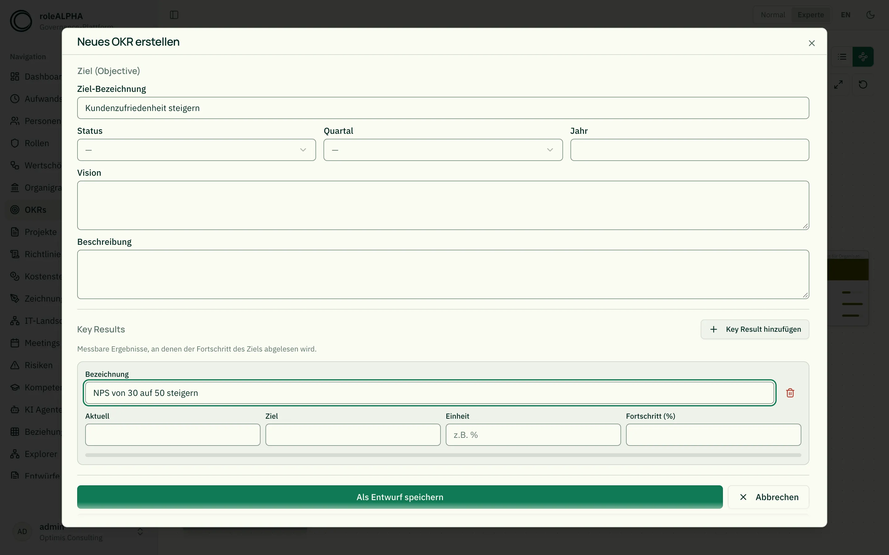Click the key result Bezeichnung input
Image resolution: width=889 pixels, height=555 pixels.
[x=429, y=393]
